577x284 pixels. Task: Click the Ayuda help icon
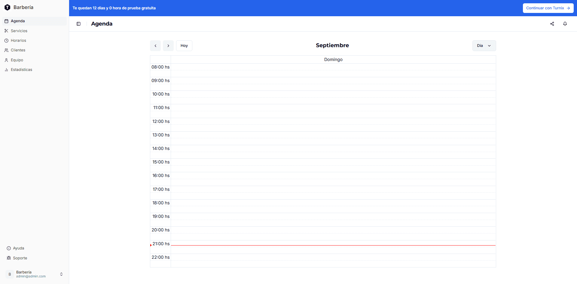click(x=9, y=248)
